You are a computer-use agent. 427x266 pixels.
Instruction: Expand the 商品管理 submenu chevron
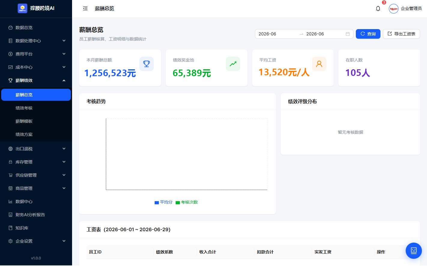64,188
